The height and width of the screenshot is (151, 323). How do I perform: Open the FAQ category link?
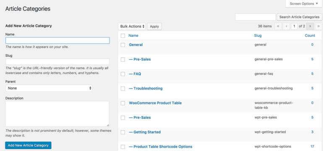pos(135,74)
